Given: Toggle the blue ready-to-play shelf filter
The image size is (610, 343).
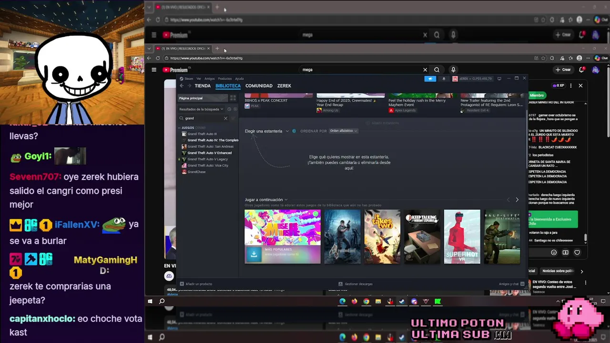Looking at the screenshot, I should click(294, 131).
